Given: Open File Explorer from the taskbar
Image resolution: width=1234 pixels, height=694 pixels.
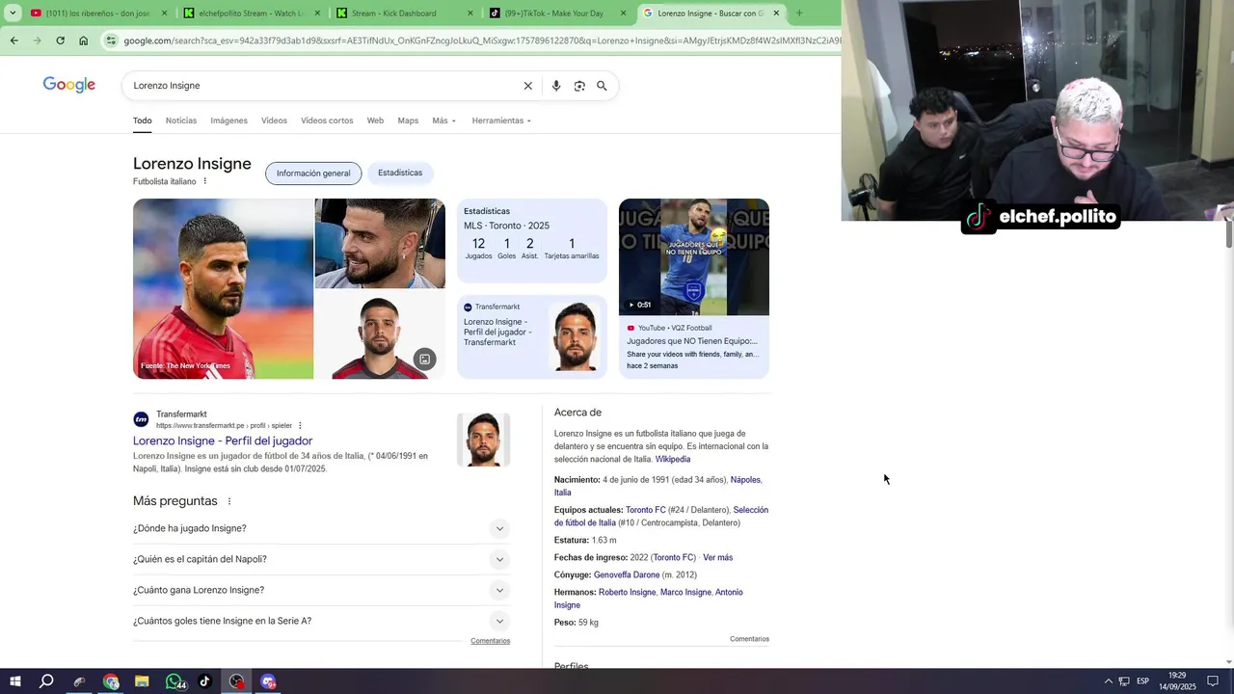Looking at the screenshot, I should click(142, 681).
